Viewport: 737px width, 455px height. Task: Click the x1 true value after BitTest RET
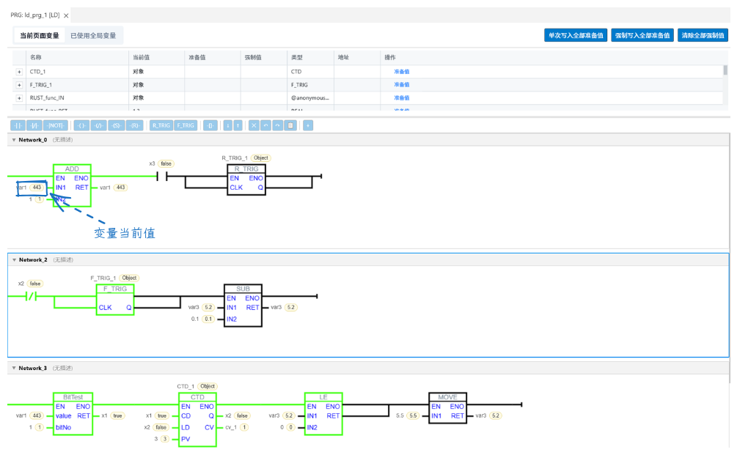click(117, 415)
